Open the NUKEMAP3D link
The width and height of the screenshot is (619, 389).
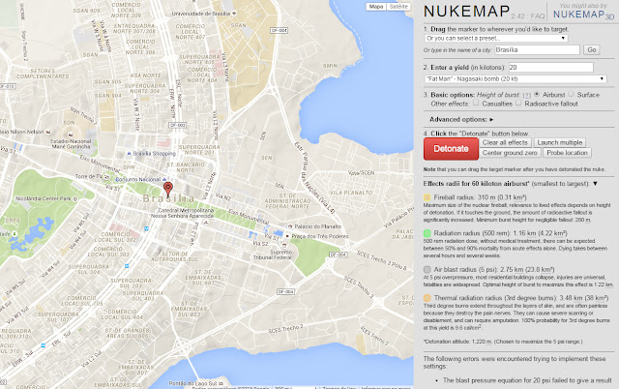(x=583, y=15)
